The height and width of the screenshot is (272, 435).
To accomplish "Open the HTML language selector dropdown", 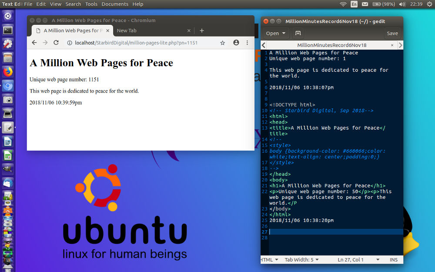I will pyautogui.click(x=269, y=260).
